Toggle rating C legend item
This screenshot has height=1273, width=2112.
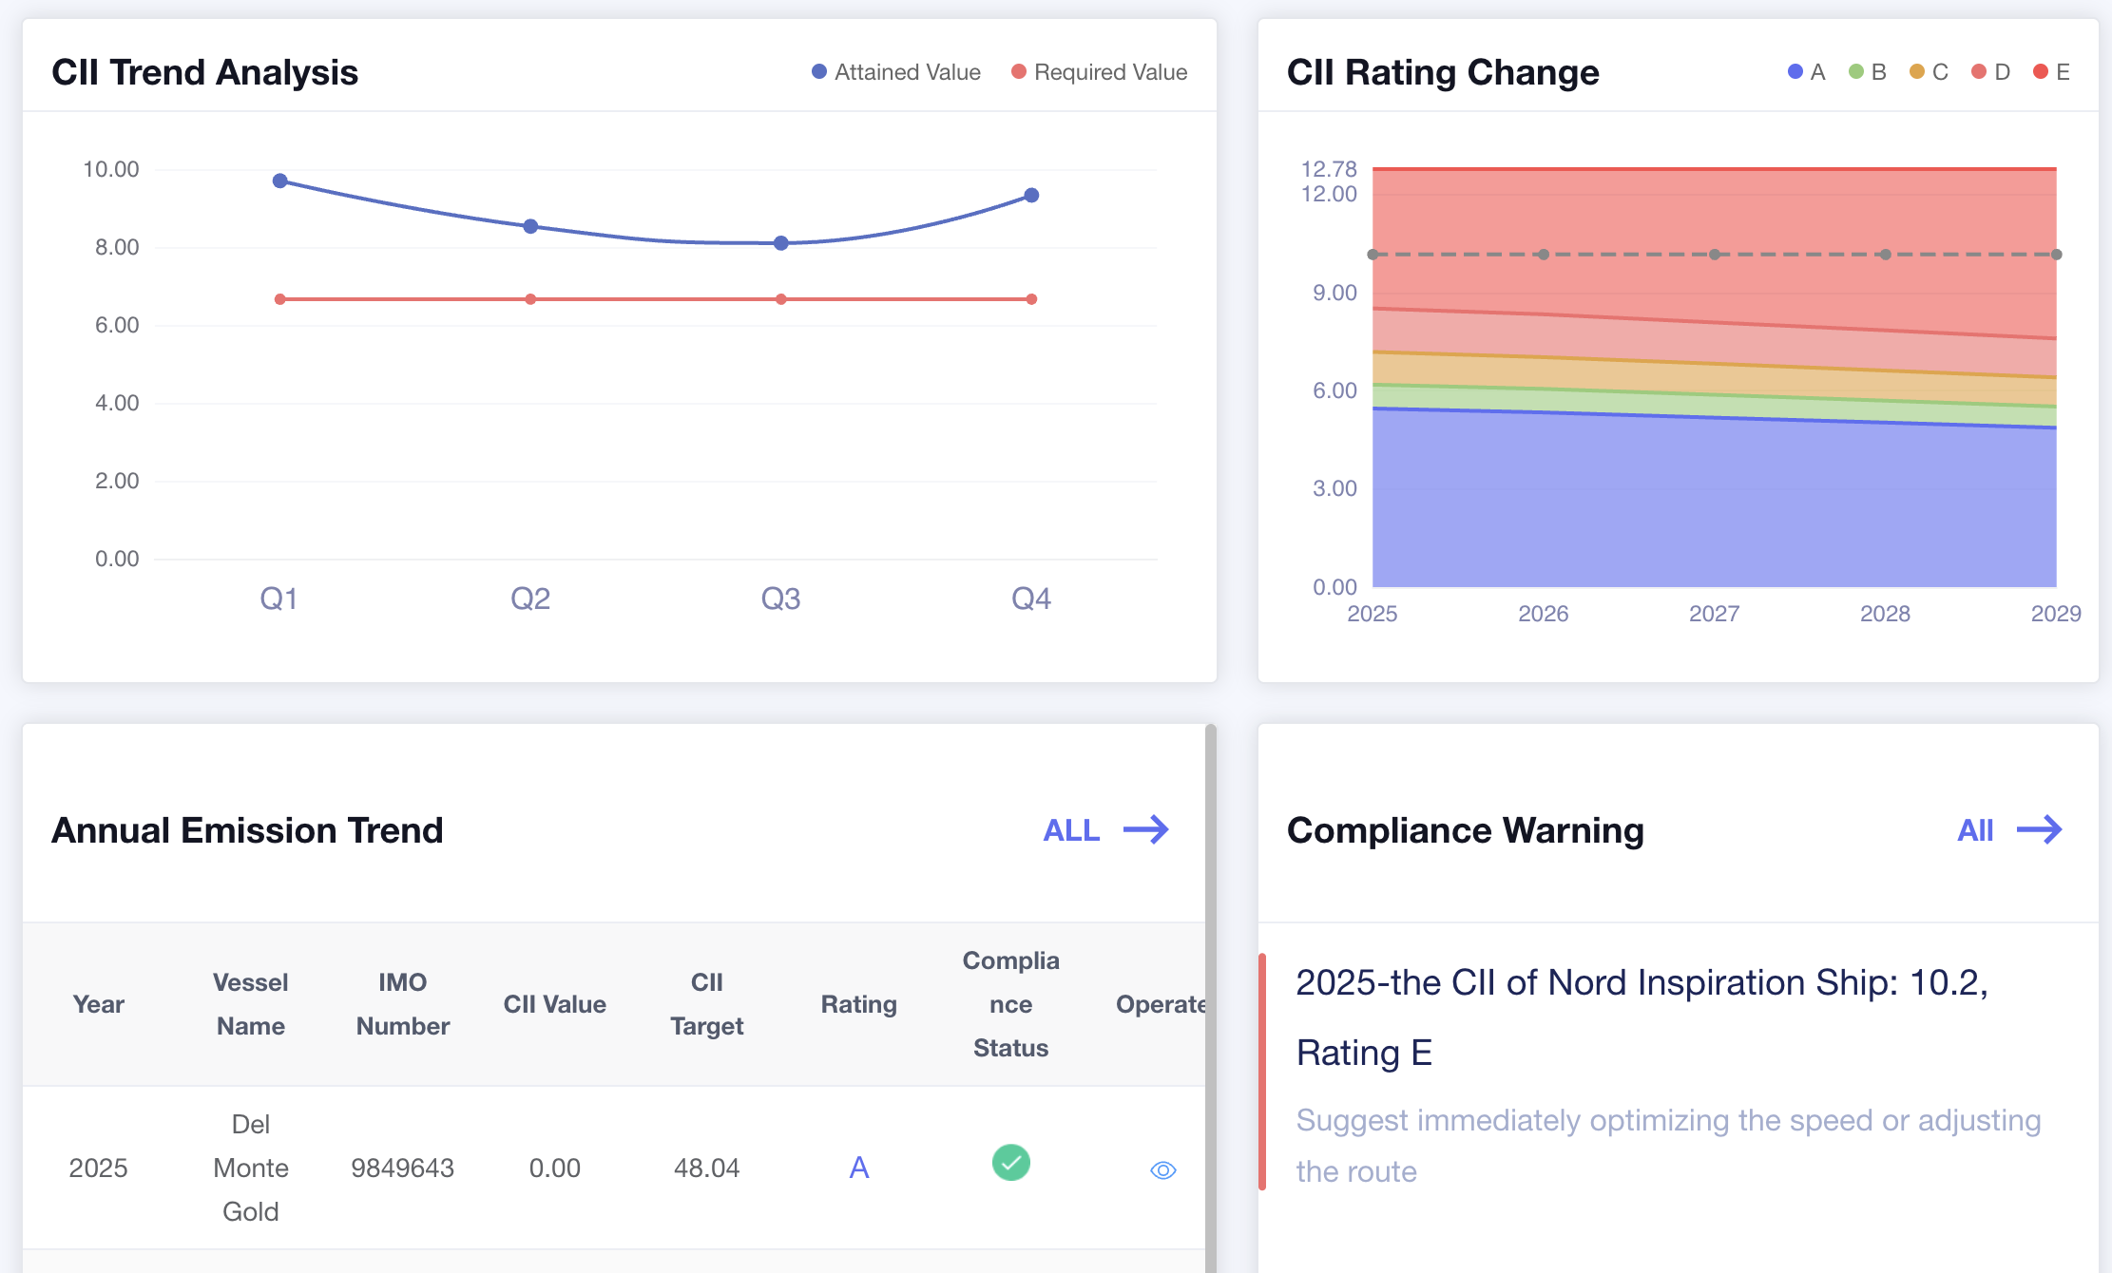coord(1929,72)
